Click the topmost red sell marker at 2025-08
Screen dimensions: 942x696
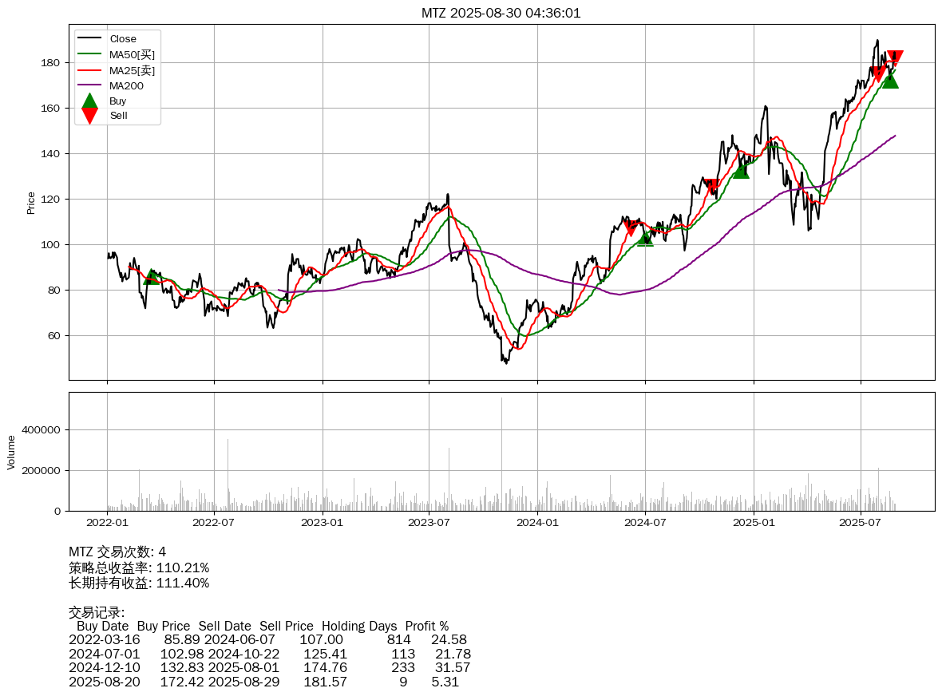[895, 58]
